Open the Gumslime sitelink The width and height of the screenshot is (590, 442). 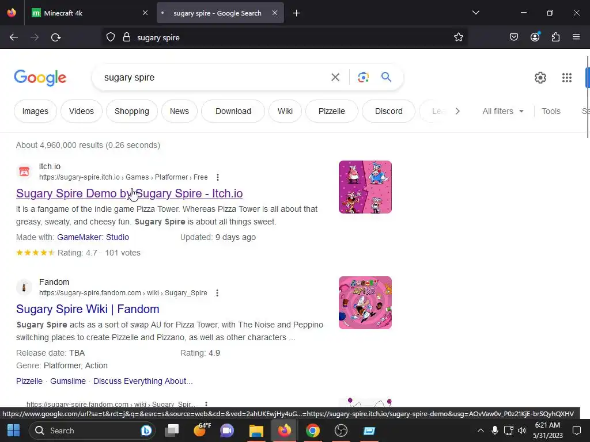tap(68, 381)
